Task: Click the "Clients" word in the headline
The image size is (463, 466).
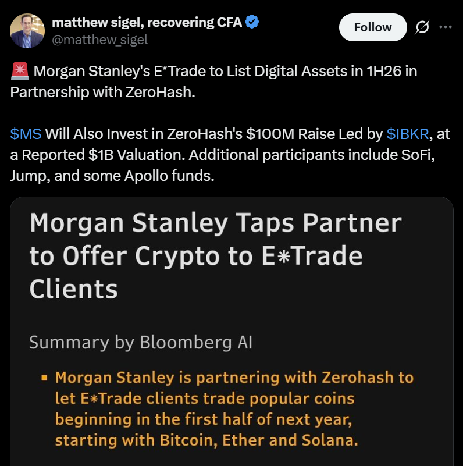Action: pos(74,289)
